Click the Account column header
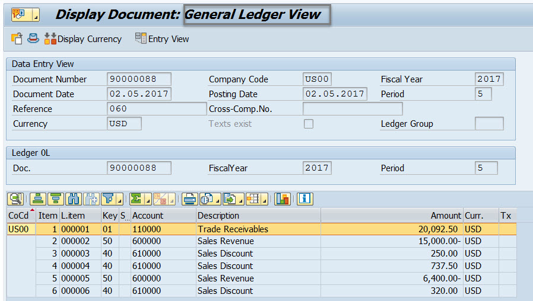This screenshot has width=533, height=301. 163,216
